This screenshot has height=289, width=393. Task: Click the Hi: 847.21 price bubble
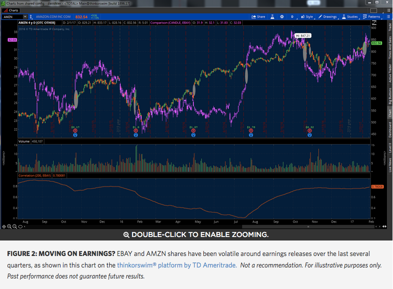(303, 36)
